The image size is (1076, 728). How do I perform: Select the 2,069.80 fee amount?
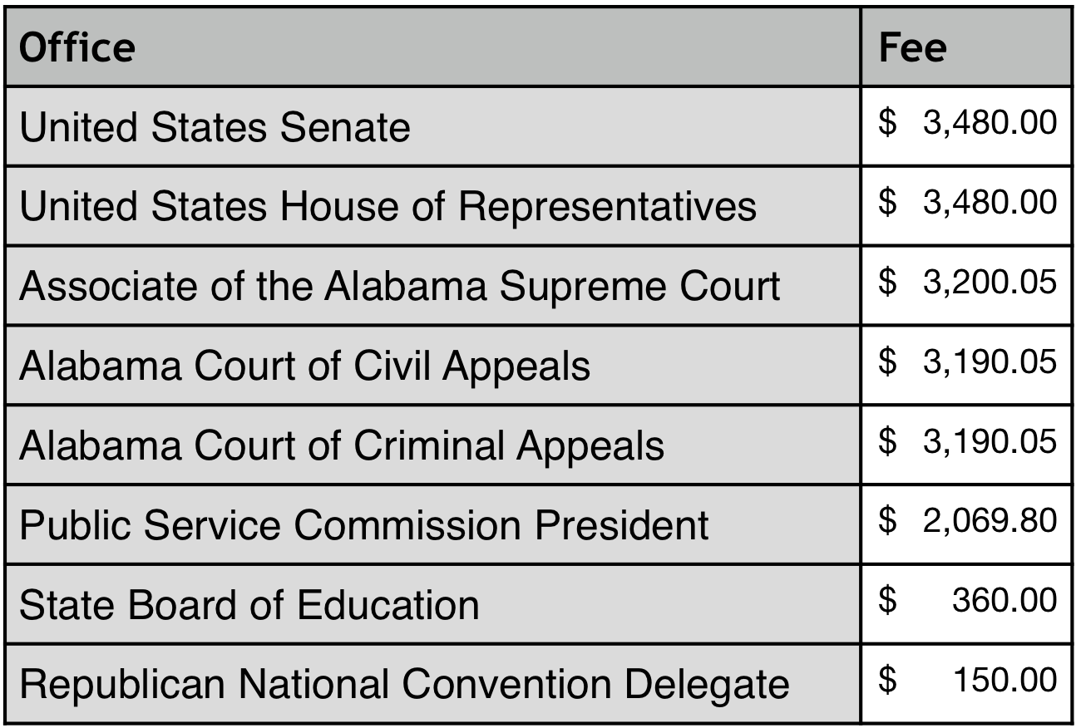(x=990, y=522)
